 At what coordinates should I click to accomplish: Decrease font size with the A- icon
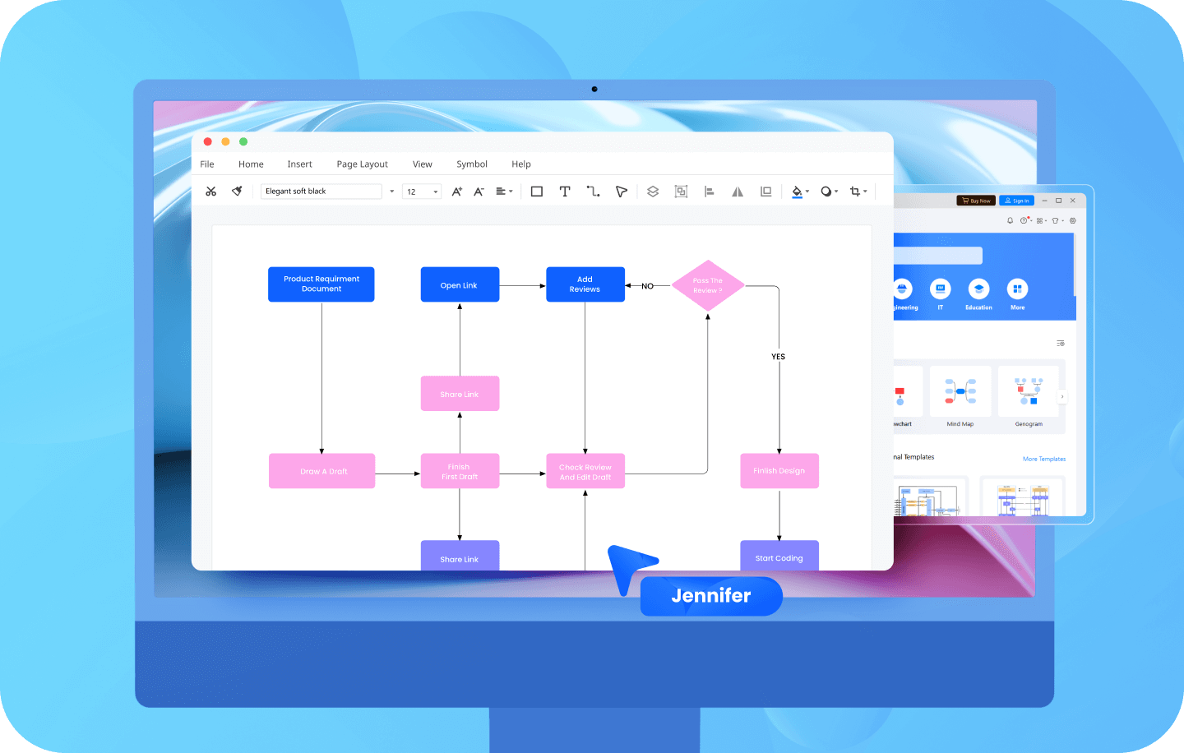(479, 192)
